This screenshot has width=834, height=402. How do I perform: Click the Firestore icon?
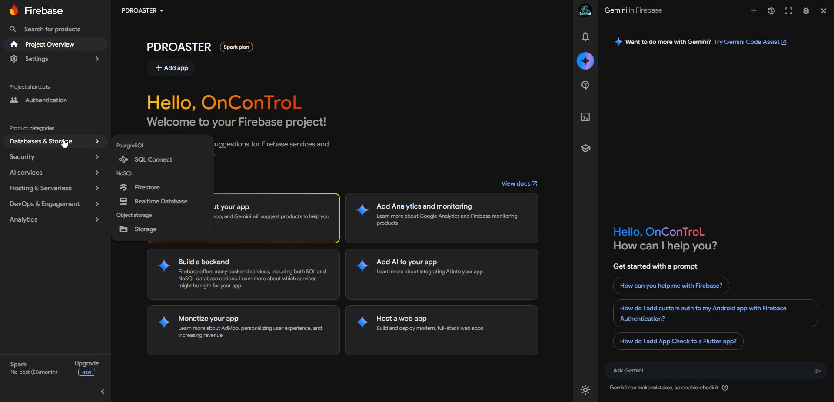pos(123,187)
